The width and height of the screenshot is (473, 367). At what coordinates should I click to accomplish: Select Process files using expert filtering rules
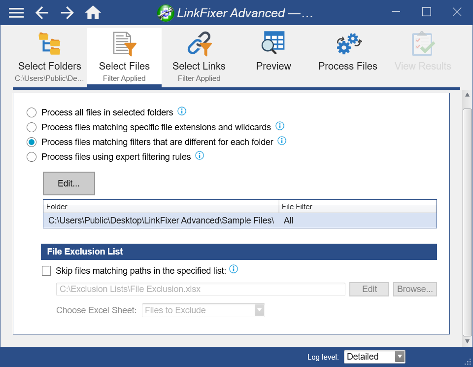pyautogui.click(x=32, y=157)
